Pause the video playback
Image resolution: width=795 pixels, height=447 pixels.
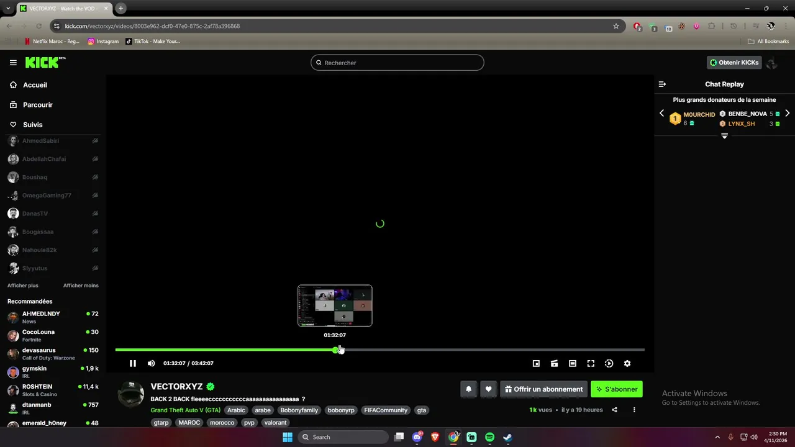pyautogui.click(x=132, y=363)
